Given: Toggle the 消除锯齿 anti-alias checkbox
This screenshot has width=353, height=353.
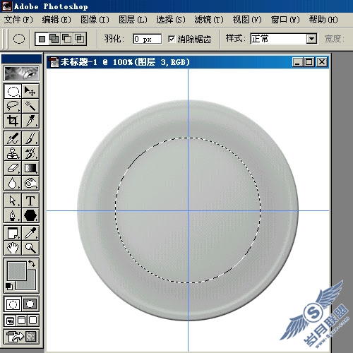Looking at the screenshot, I should point(172,39).
